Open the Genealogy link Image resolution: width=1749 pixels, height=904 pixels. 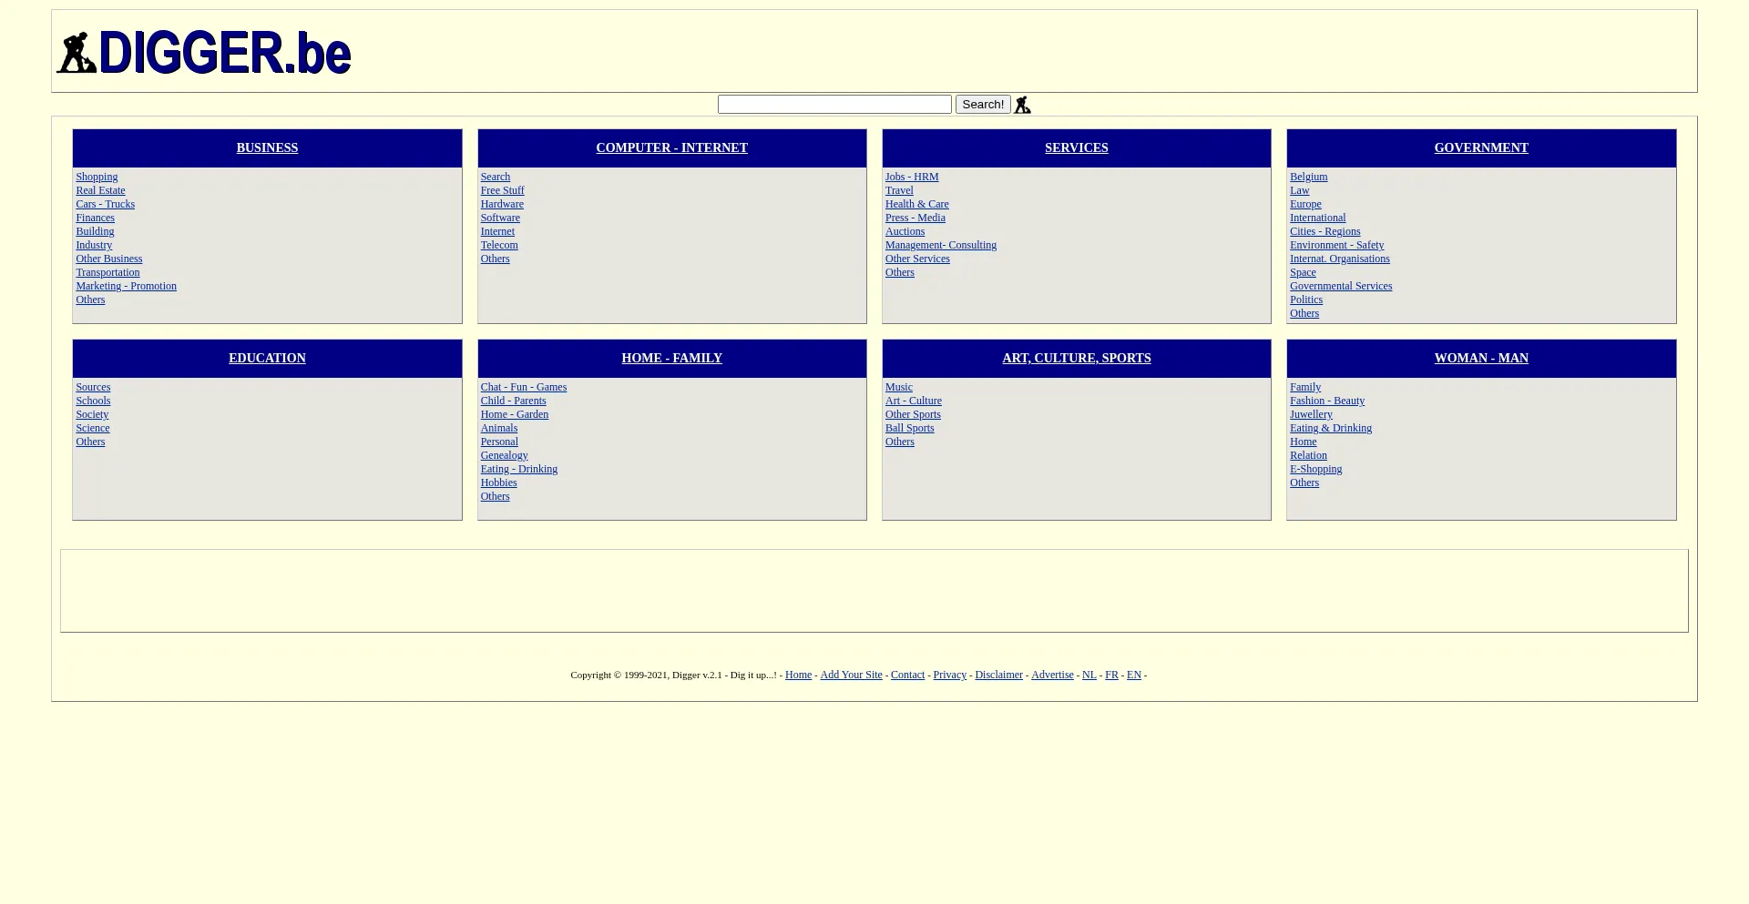point(504,455)
